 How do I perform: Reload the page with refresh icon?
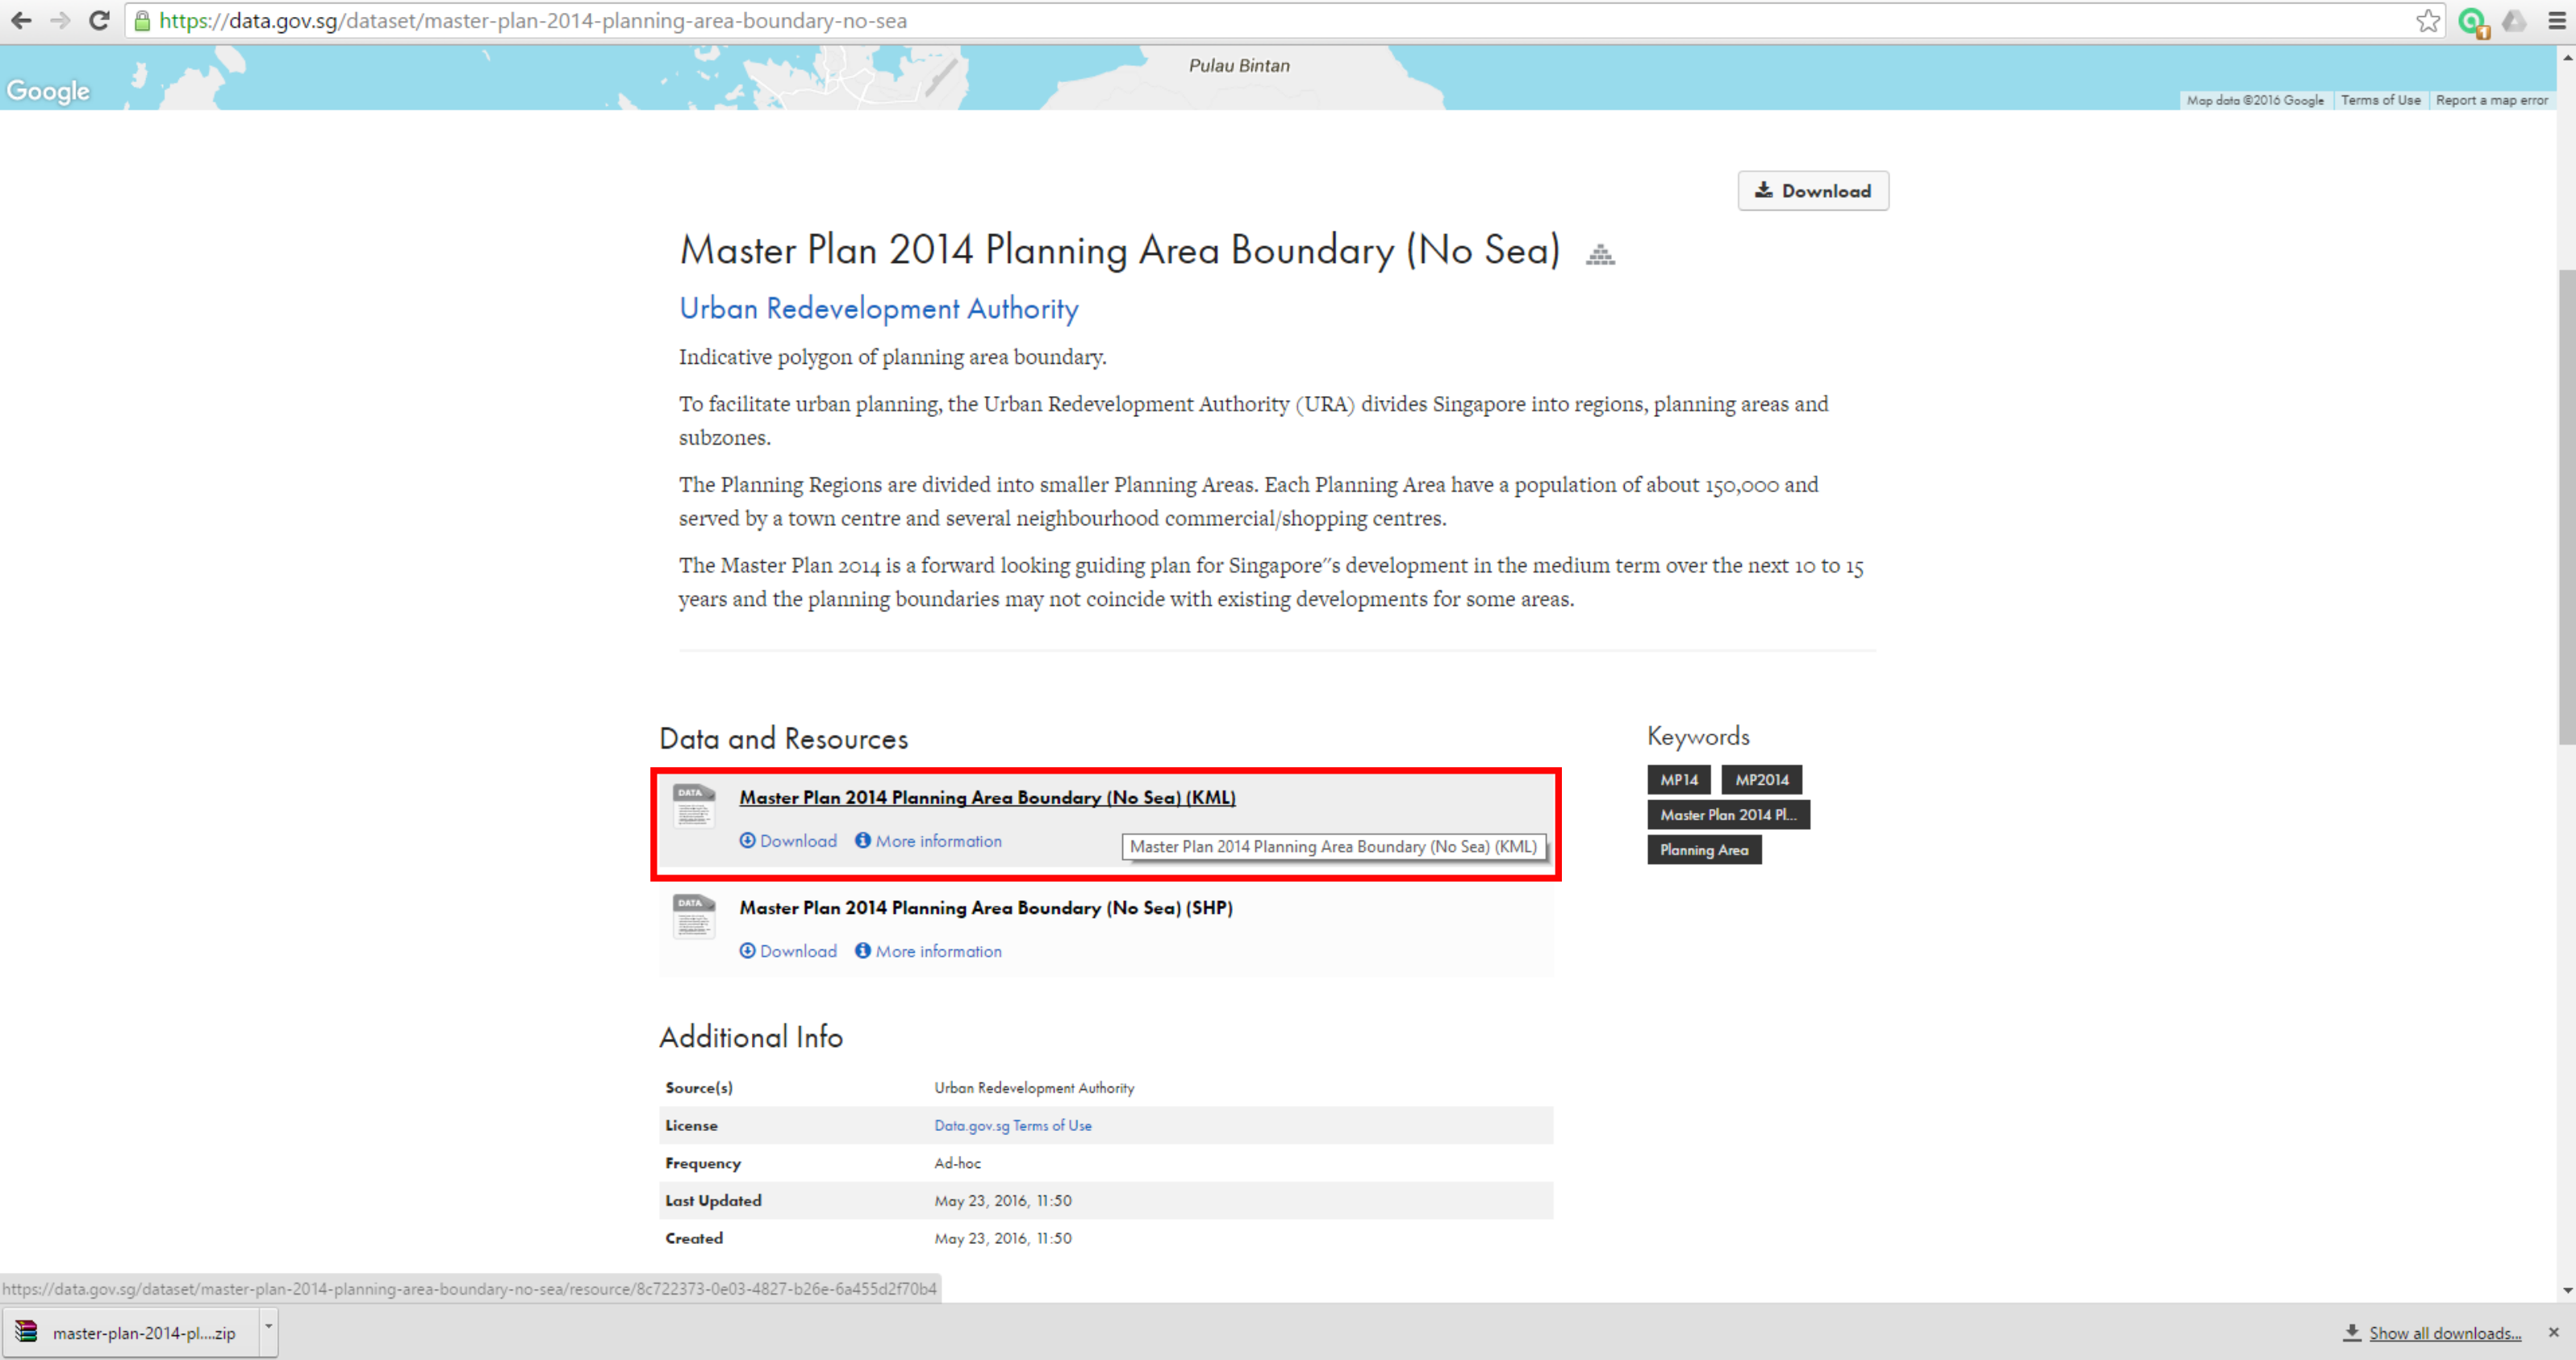point(99,20)
